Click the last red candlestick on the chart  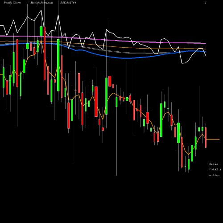click(x=206, y=137)
